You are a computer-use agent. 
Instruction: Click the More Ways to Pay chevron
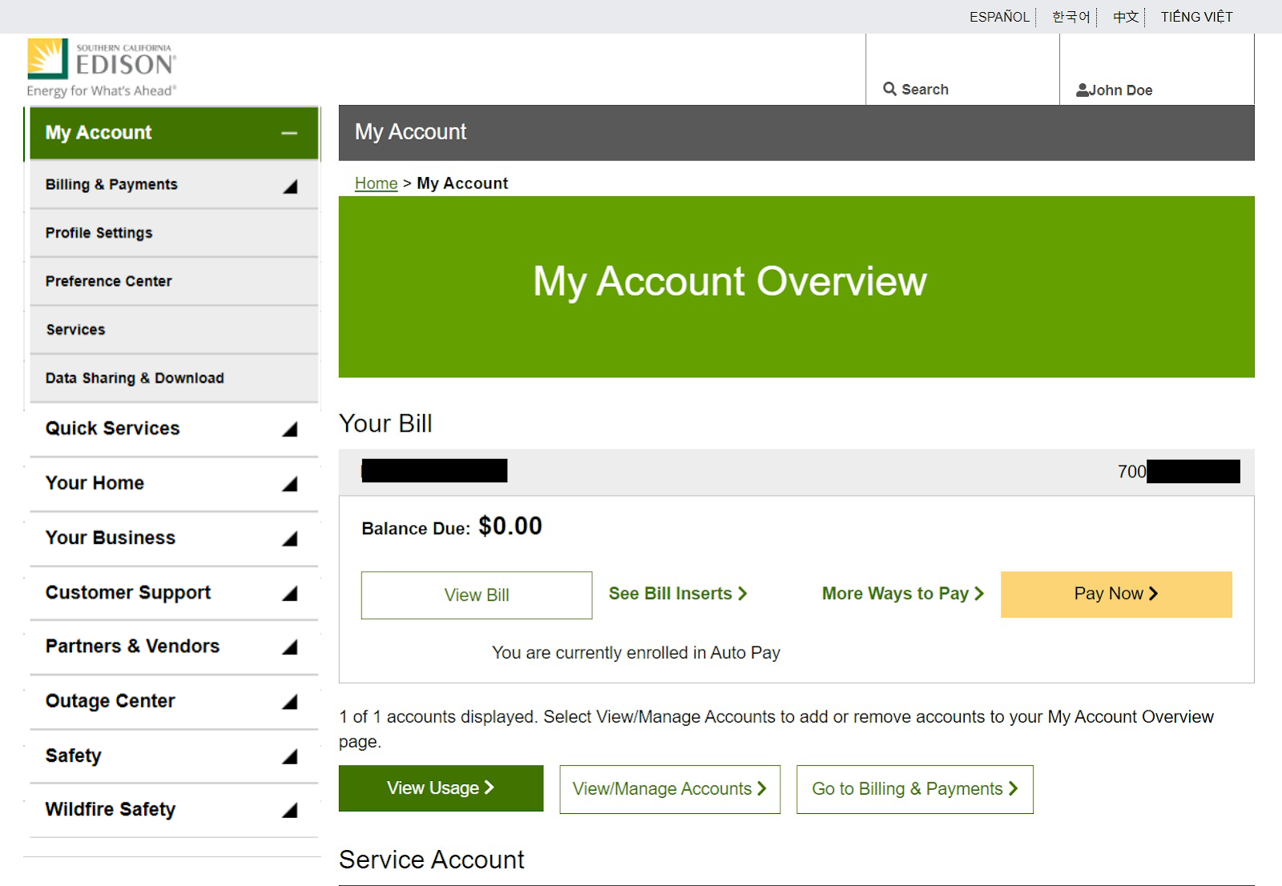pos(979,594)
